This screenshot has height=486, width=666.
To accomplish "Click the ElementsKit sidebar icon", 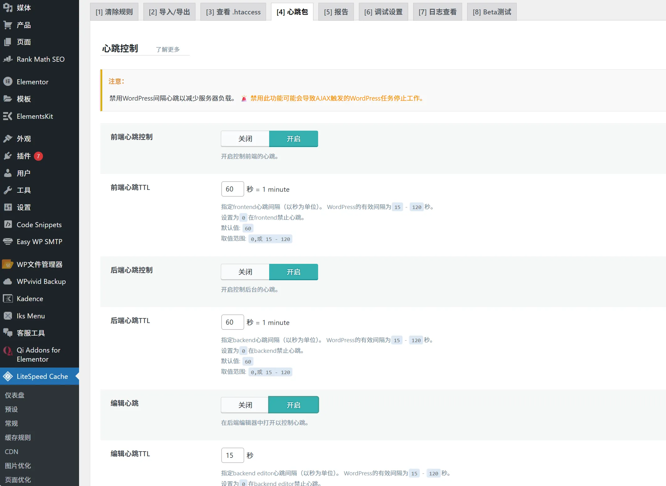I will [x=8, y=116].
